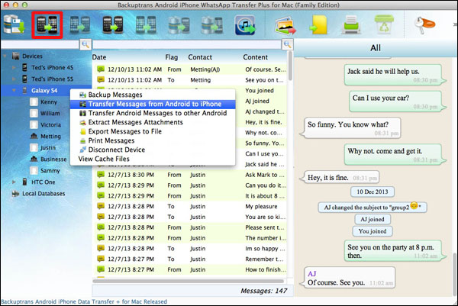Click the message icon of the 'How to finish' row
The image size is (458, 306).
point(101,269)
